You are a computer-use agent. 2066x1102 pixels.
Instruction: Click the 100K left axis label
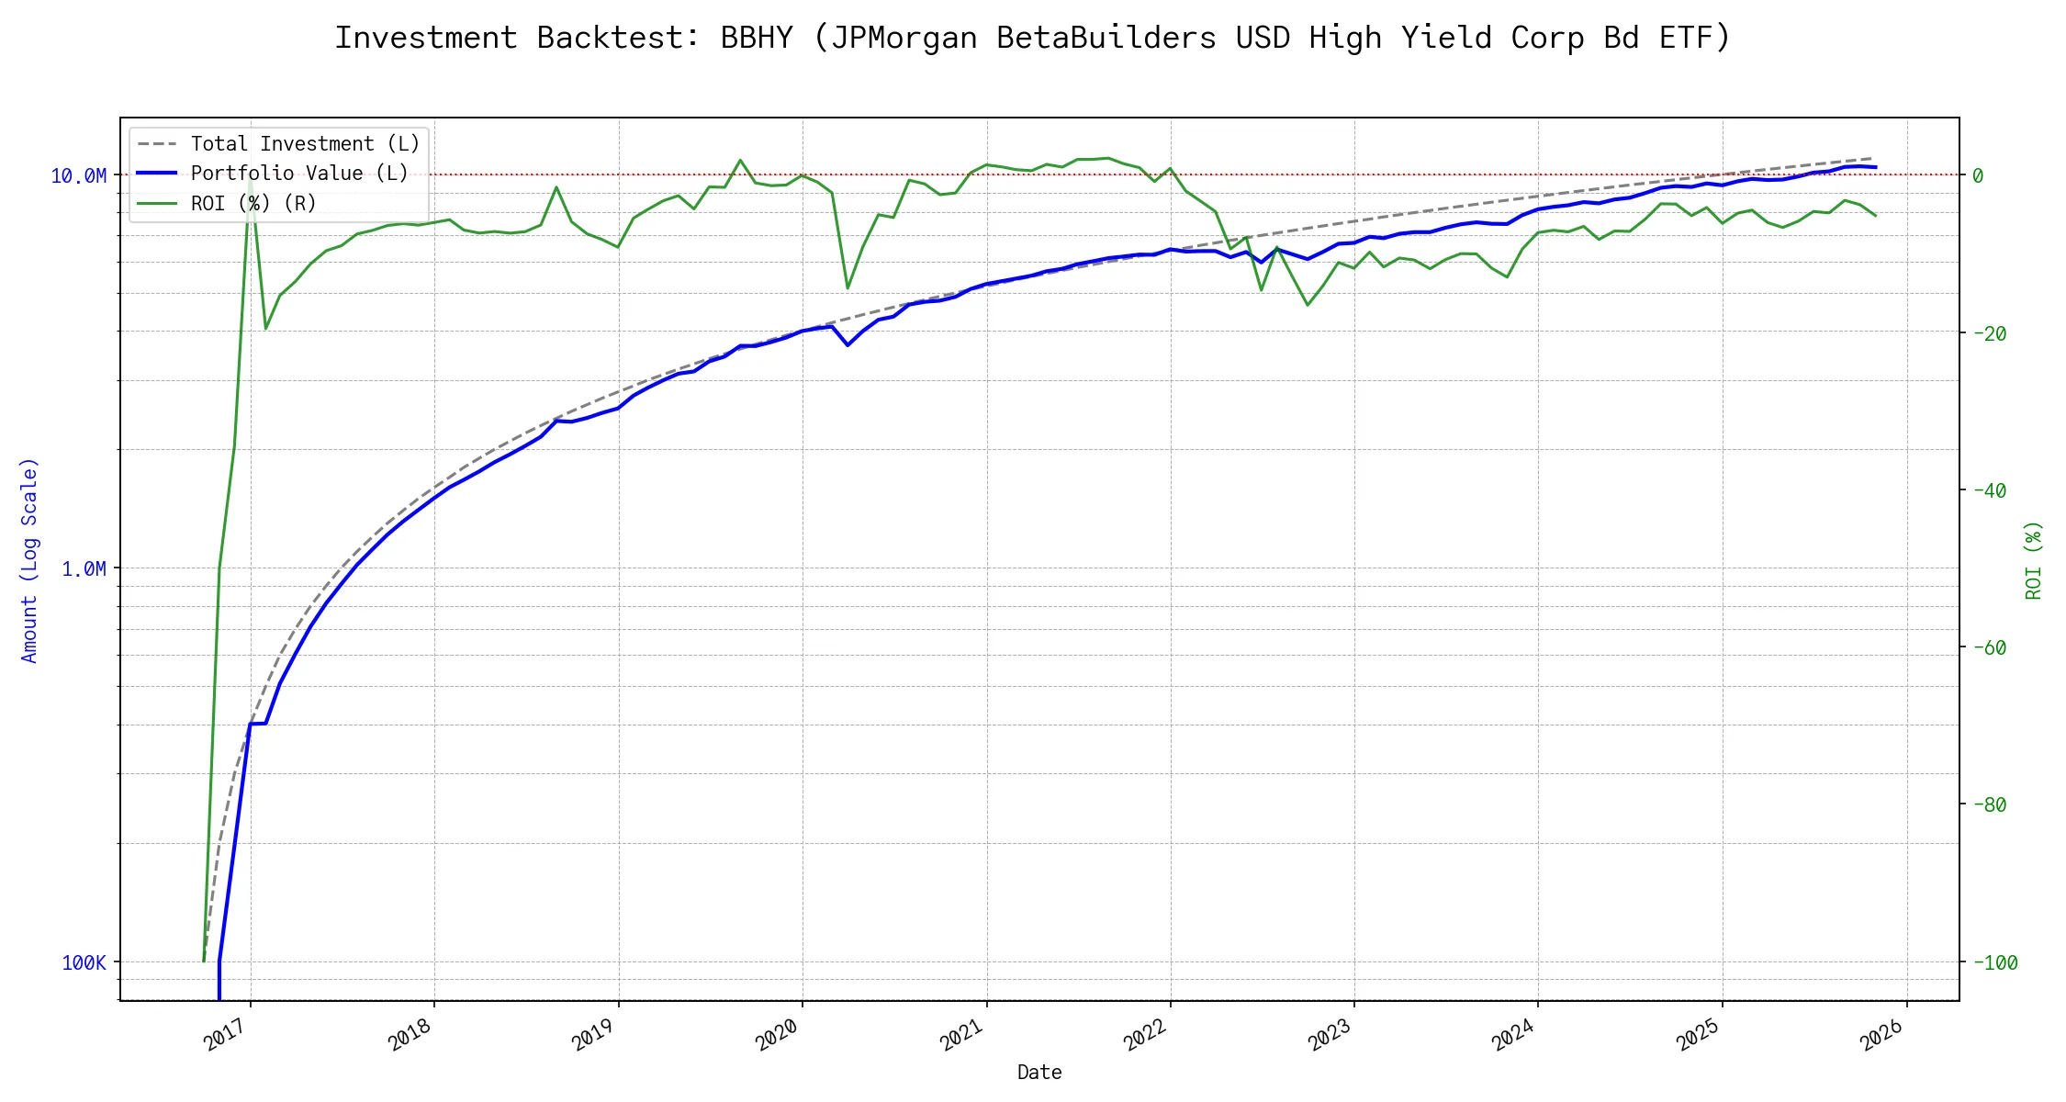(x=84, y=962)
